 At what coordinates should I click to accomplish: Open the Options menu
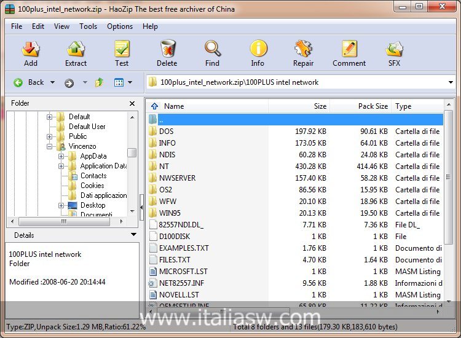pyautogui.click(x=120, y=26)
